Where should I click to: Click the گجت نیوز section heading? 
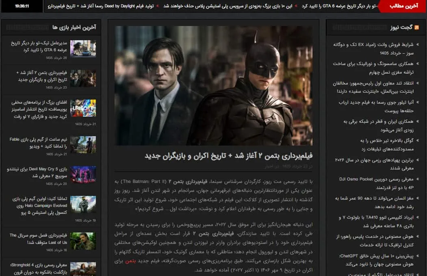[x=401, y=27]
